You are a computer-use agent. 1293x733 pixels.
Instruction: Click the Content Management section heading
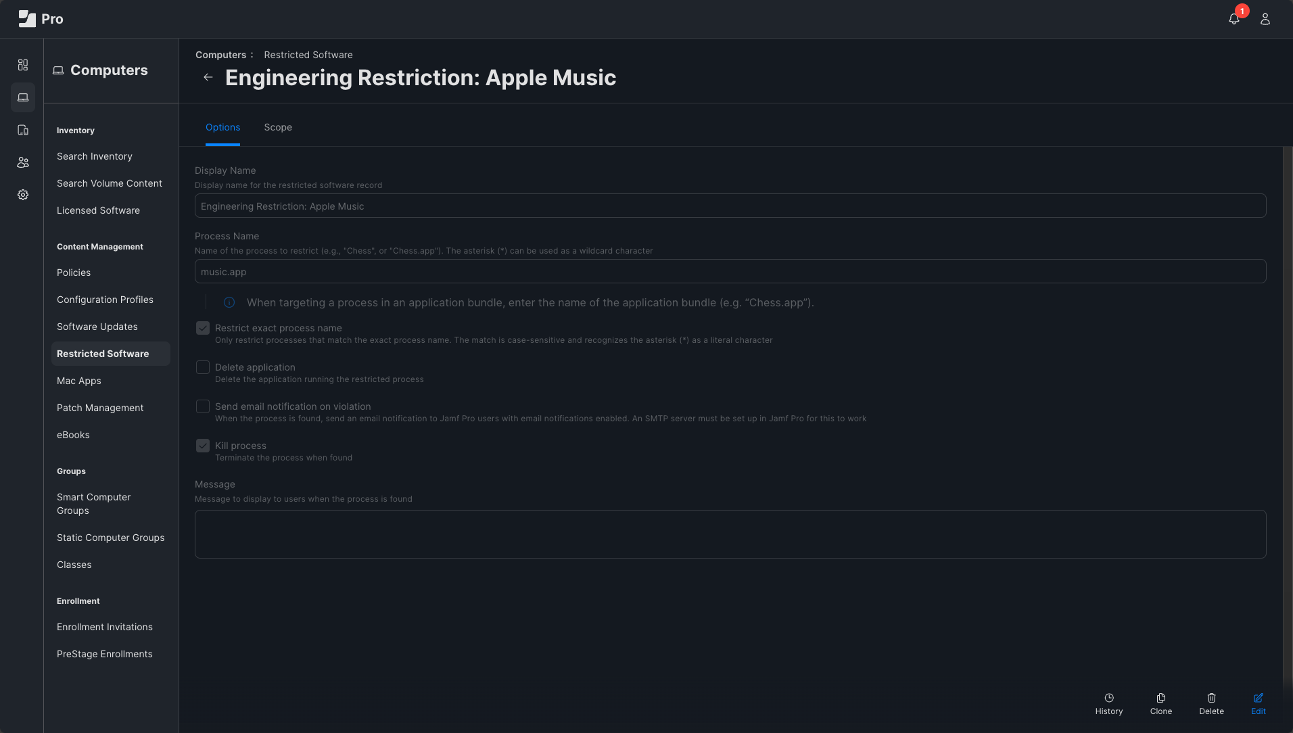pyautogui.click(x=100, y=247)
